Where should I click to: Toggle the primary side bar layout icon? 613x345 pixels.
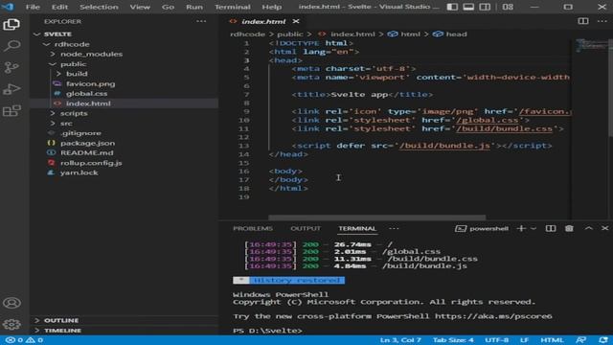click(x=452, y=7)
